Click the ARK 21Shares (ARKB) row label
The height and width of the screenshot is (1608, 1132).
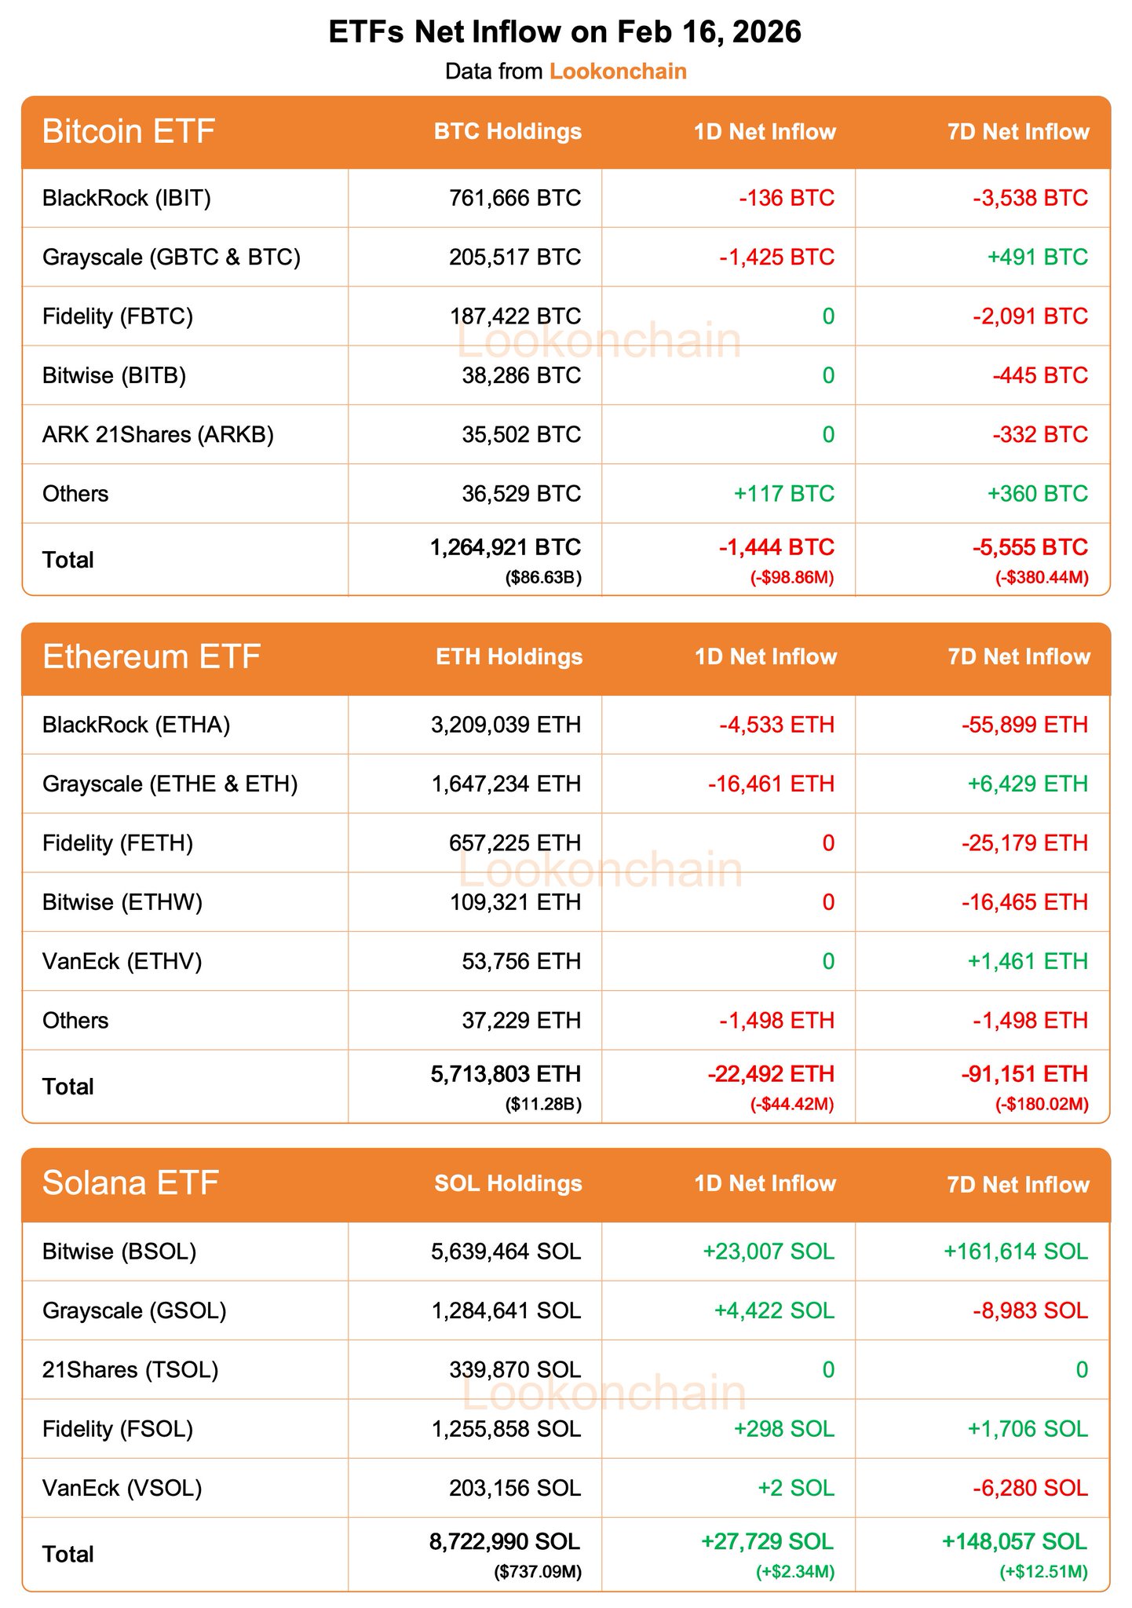(x=158, y=434)
